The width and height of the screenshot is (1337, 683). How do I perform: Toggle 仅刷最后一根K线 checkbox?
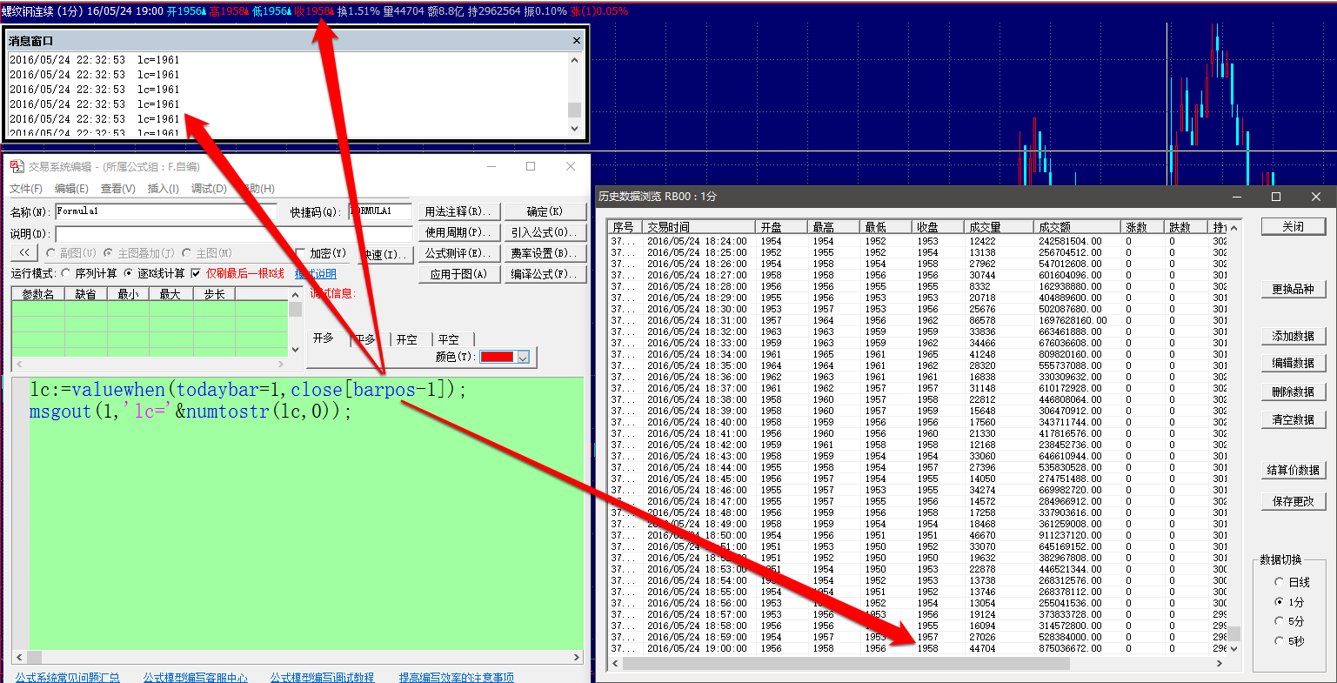[196, 273]
